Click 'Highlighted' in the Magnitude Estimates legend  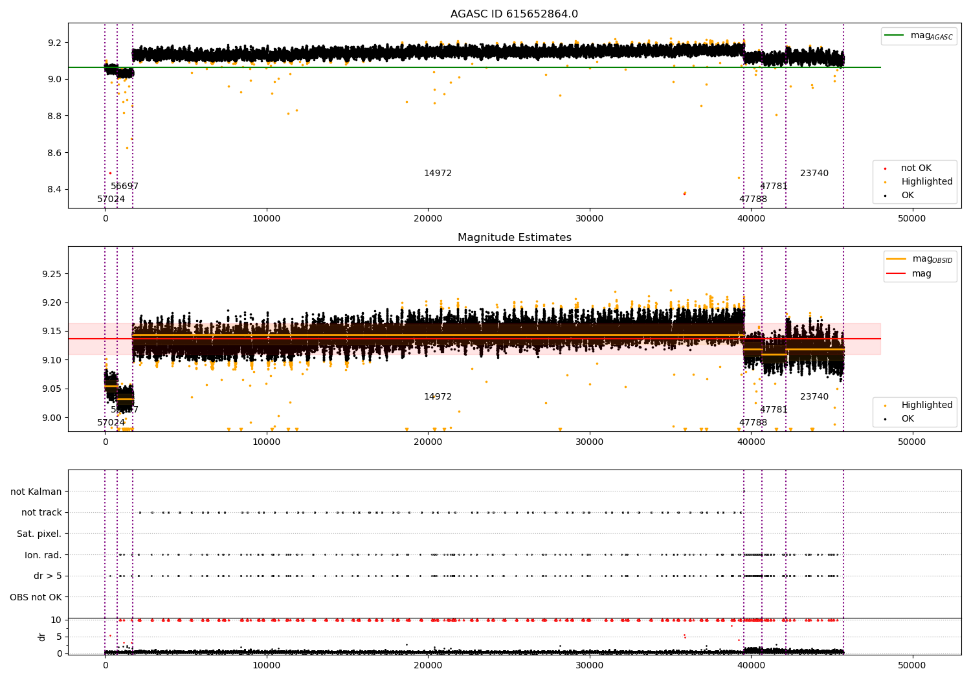tap(926, 405)
